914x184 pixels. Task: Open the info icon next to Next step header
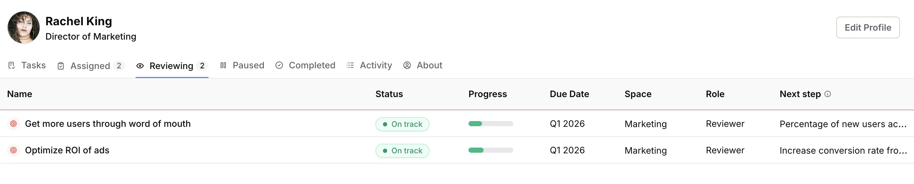tap(828, 94)
